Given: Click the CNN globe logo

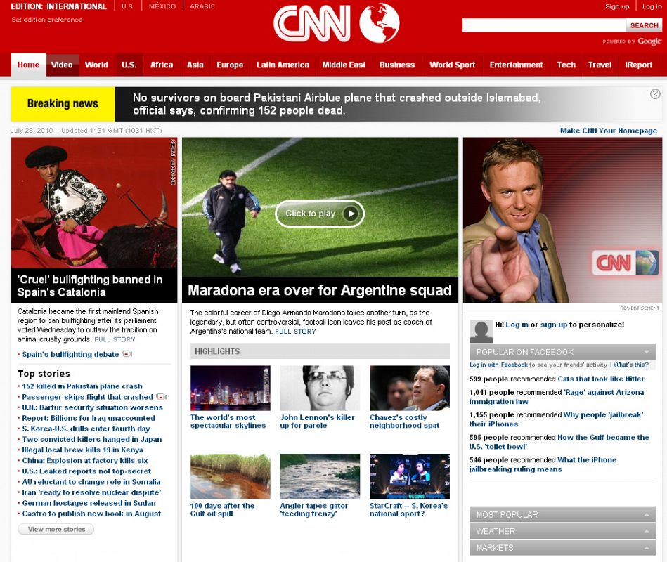Looking at the screenshot, I should (378, 23).
